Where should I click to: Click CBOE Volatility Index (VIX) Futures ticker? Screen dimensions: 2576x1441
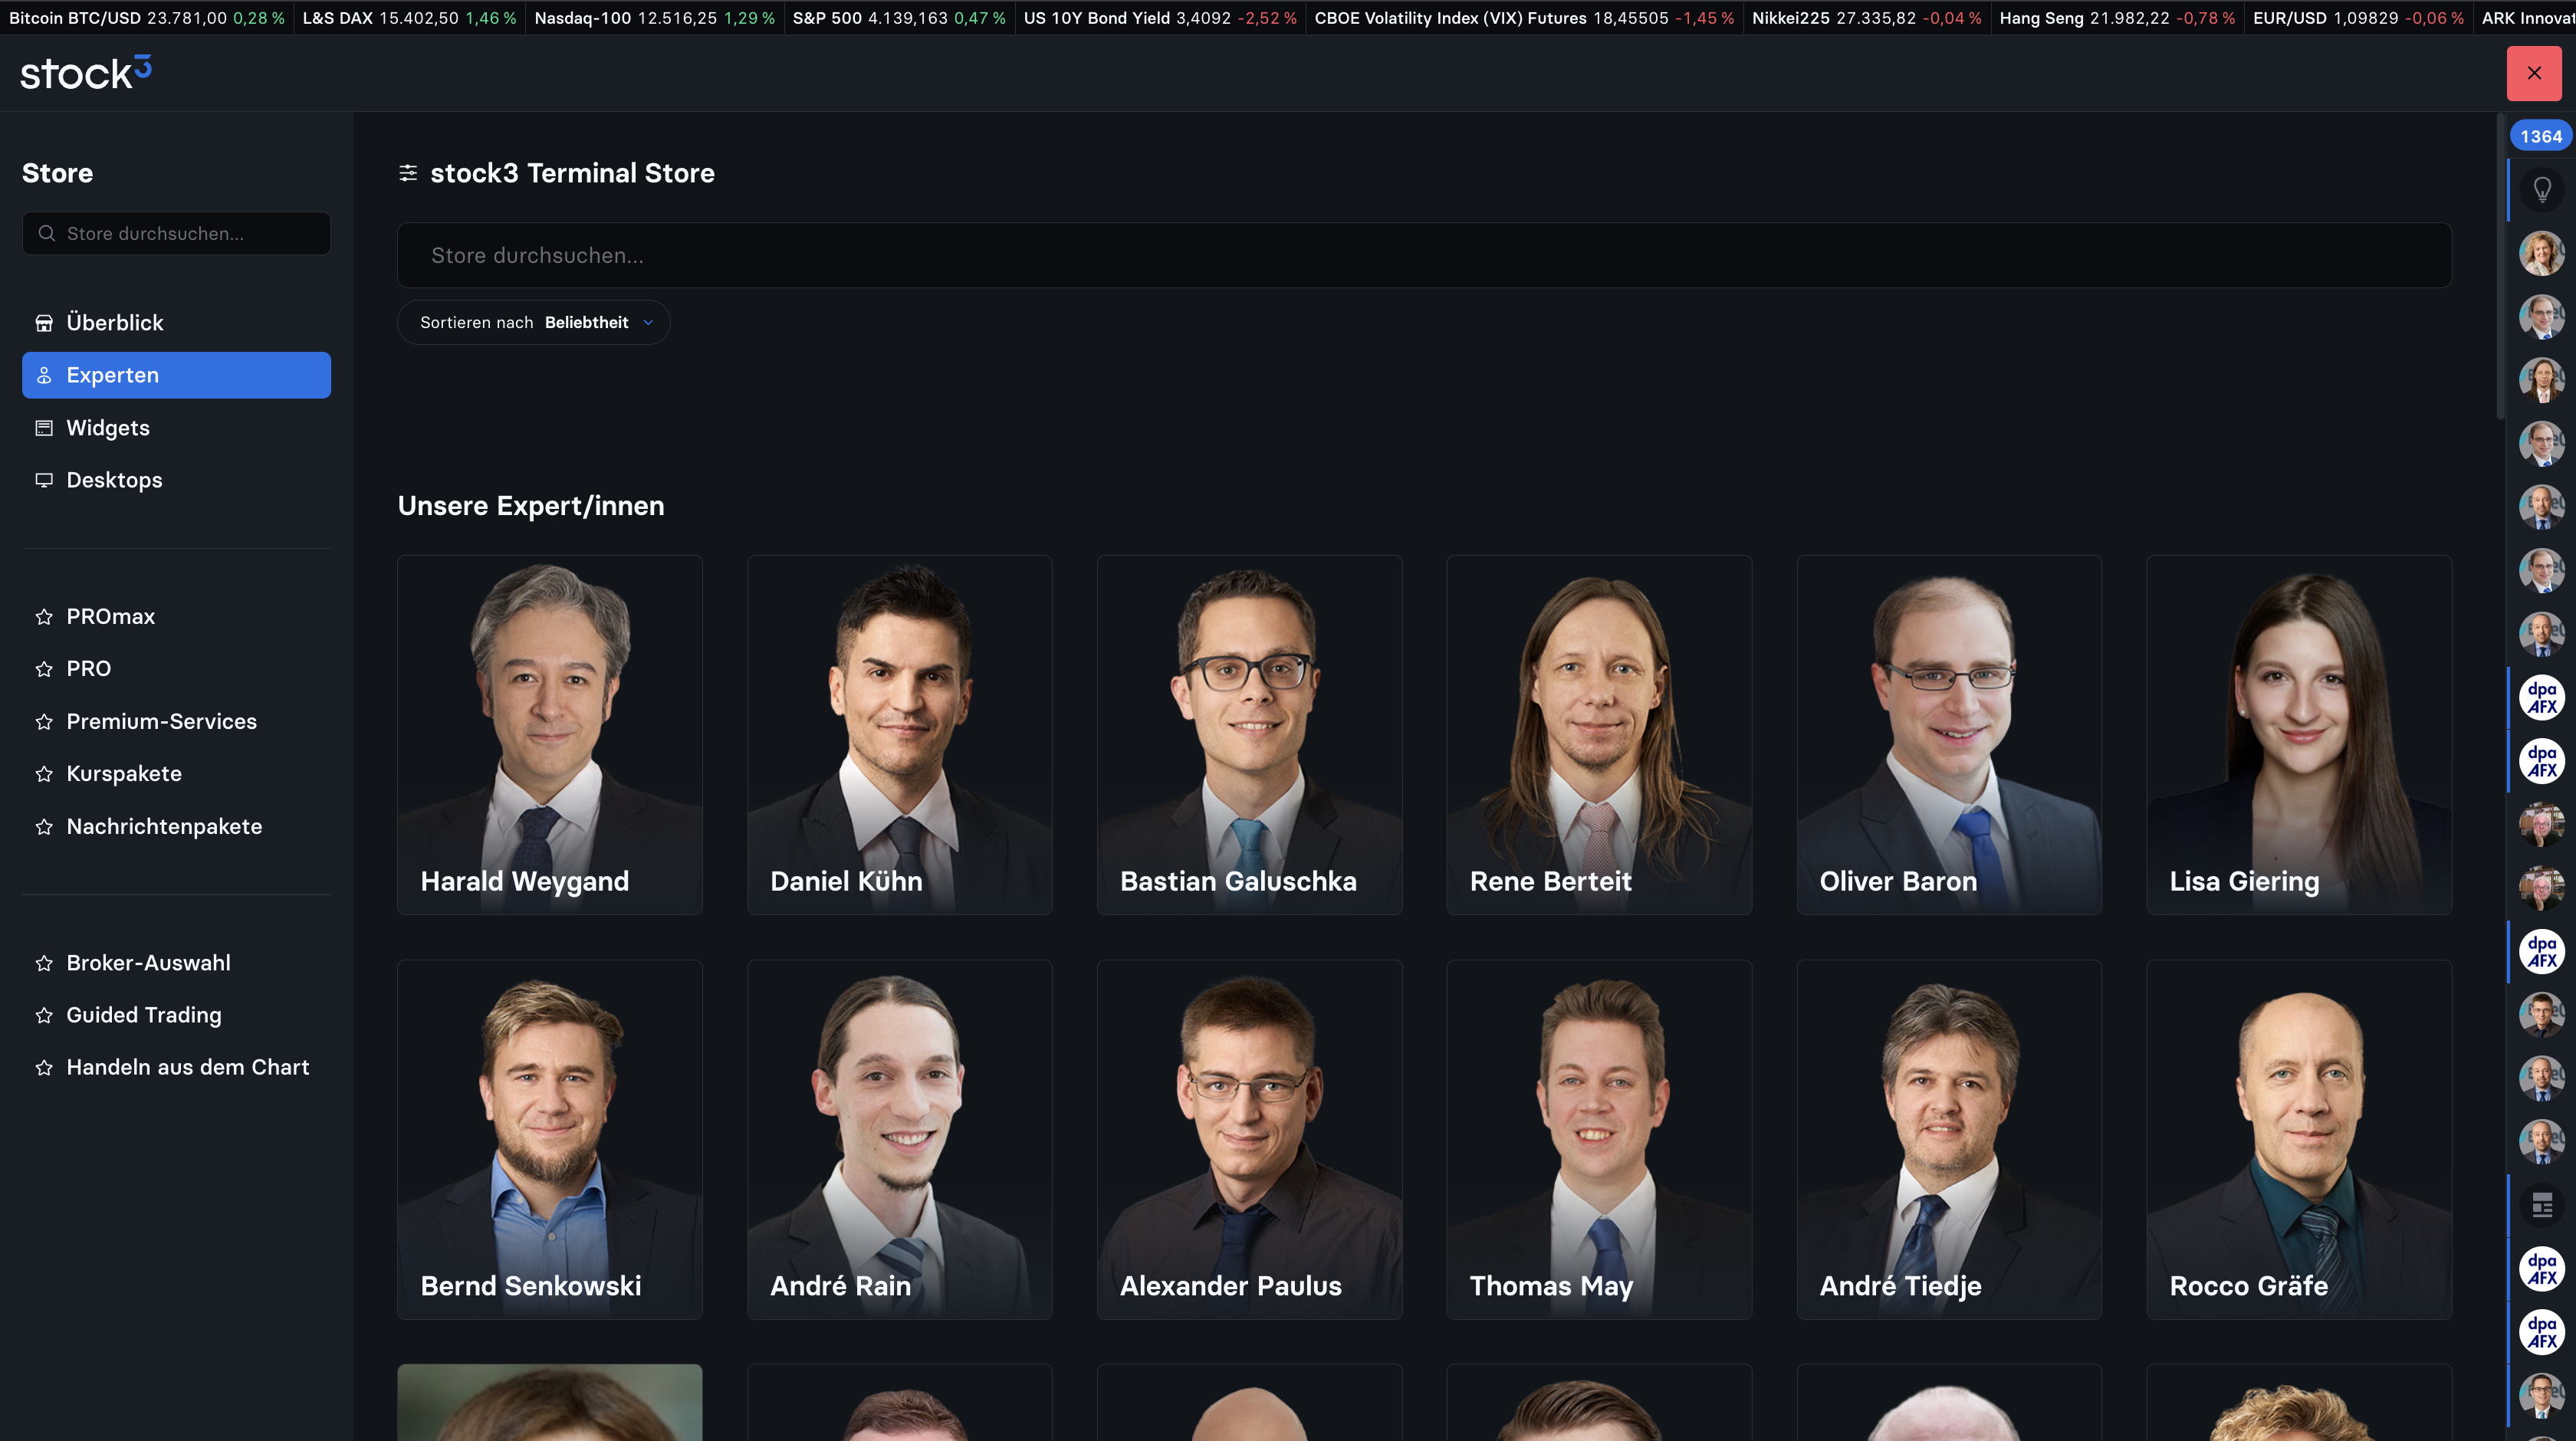coord(1524,18)
